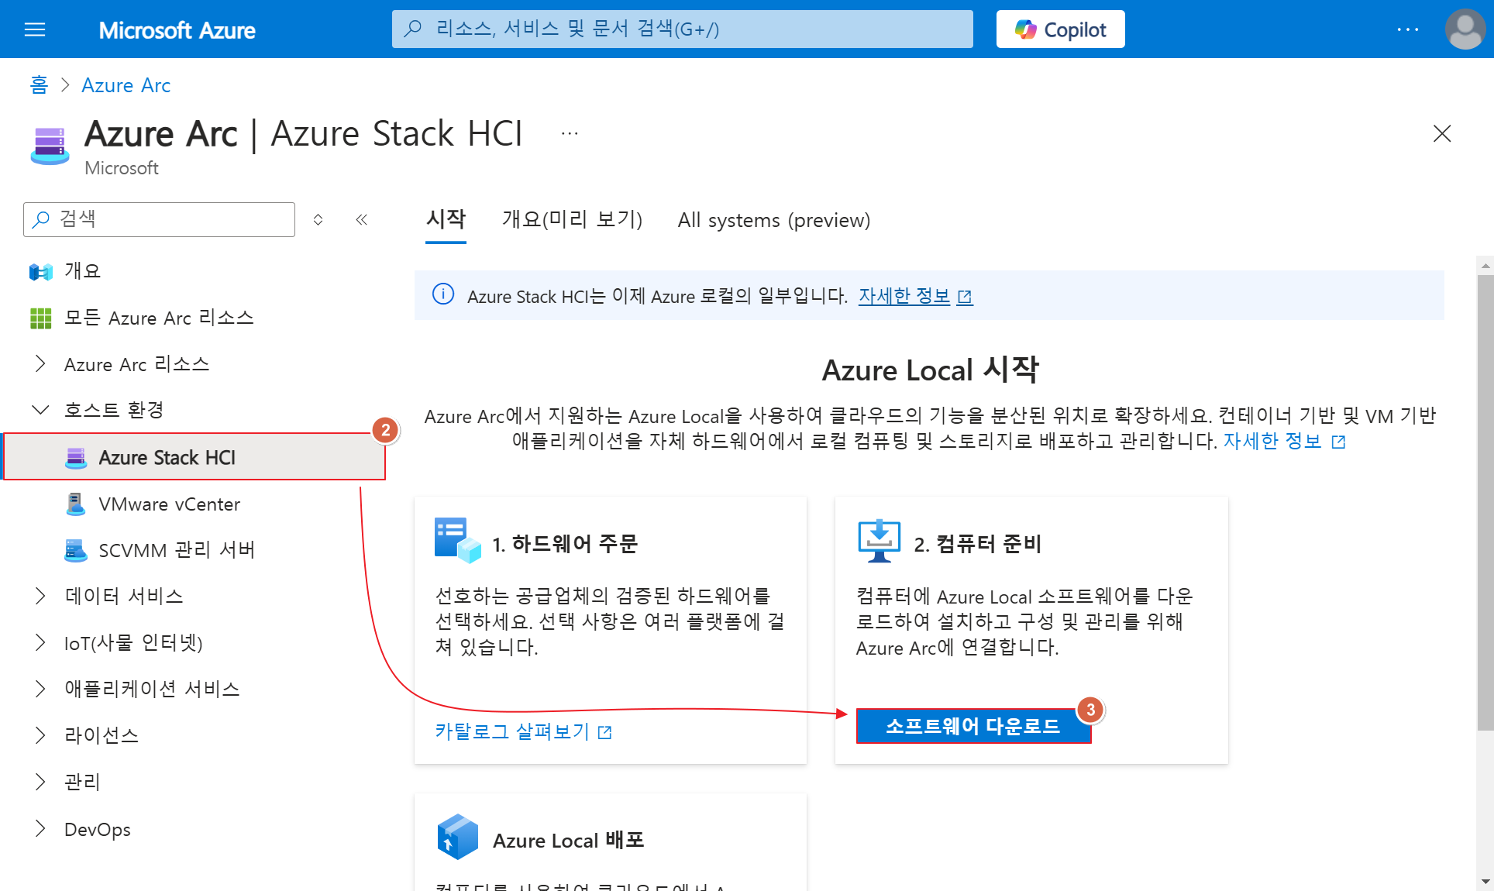
Task: Go to 홈 breadcrumb
Action: coord(39,84)
